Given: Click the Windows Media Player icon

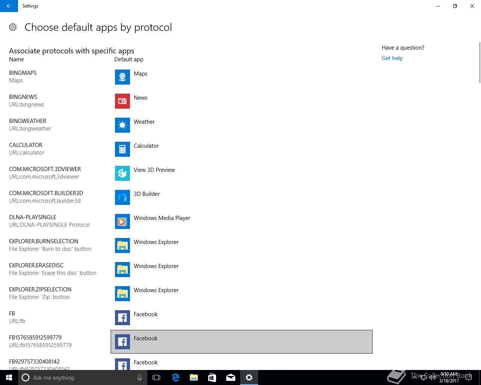Looking at the screenshot, I should pos(123,221).
